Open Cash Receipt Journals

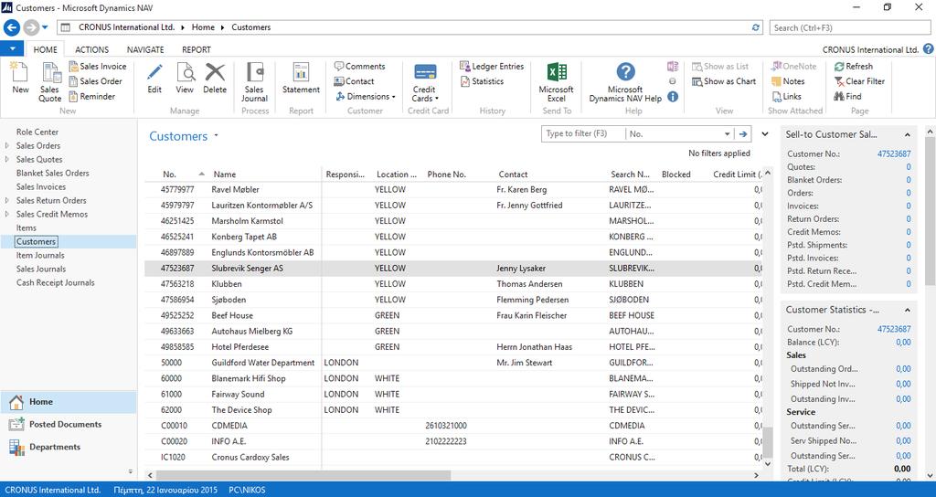click(x=56, y=283)
